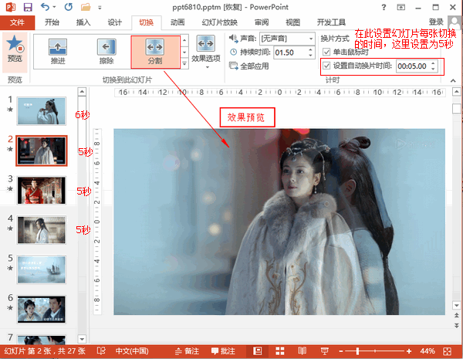Switch to the 幻灯片放映 tab
The image size is (463, 359).
tap(220, 22)
